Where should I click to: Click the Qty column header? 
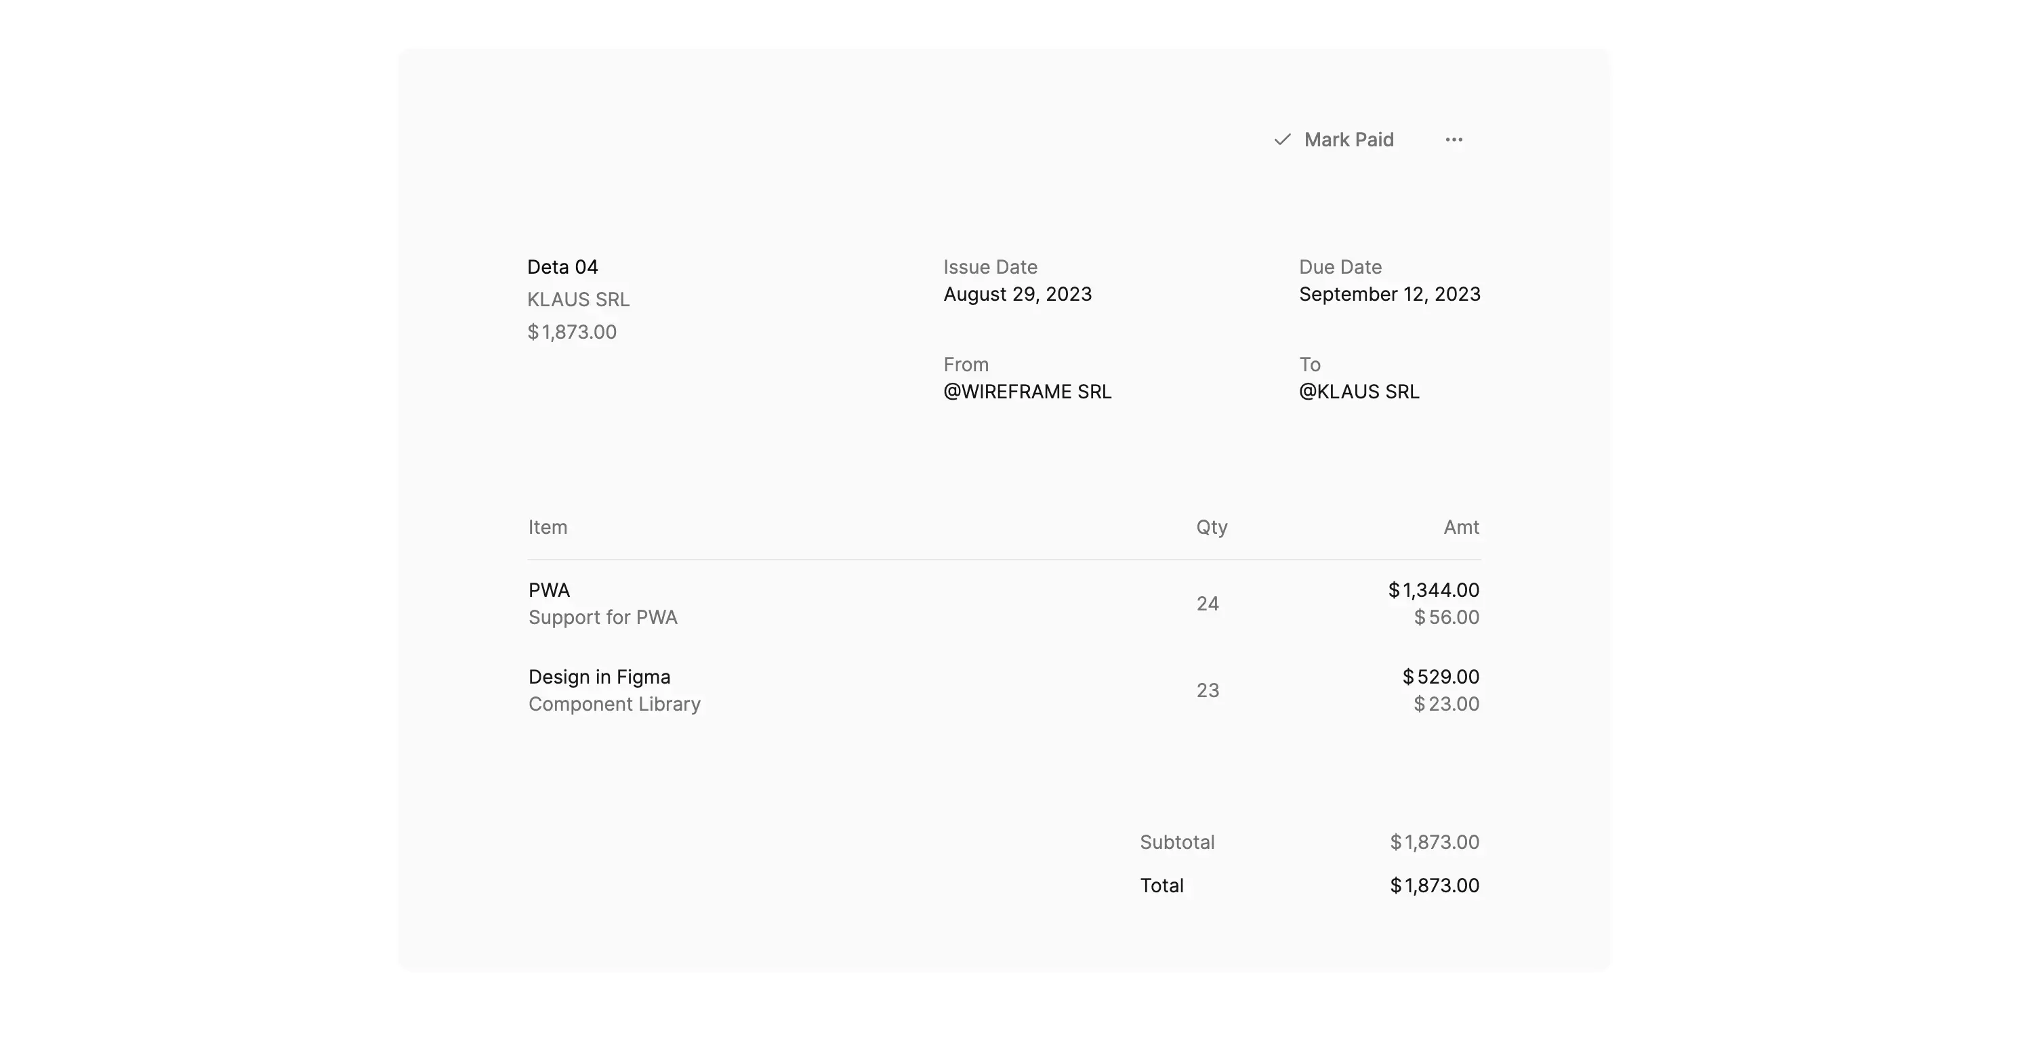tap(1211, 527)
